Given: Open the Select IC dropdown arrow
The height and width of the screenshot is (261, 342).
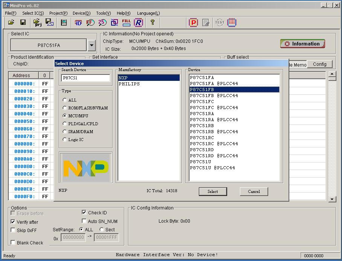Looking at the screenshot, I should [x=92, y=45].
